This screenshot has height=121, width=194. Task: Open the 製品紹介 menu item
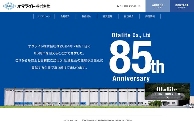tap(86, 16)
